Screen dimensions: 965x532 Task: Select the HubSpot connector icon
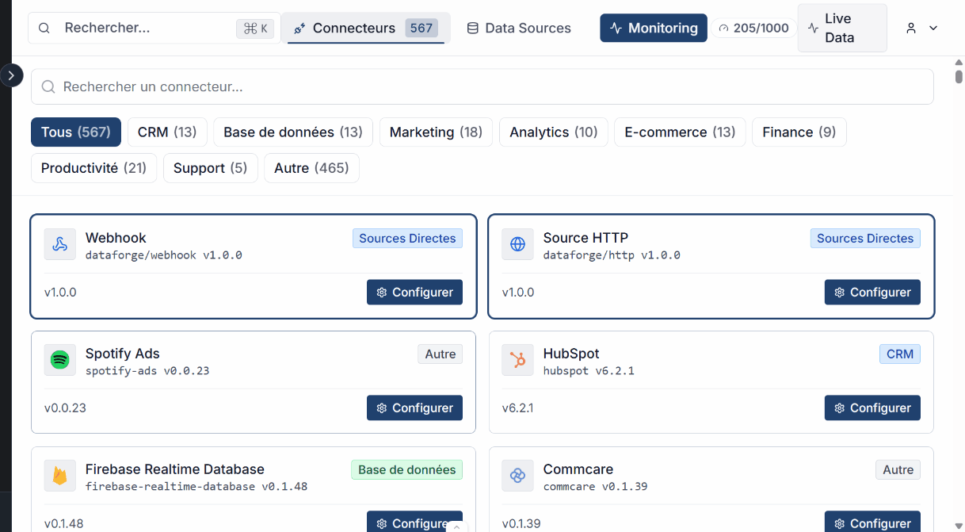tap(517, 360)
